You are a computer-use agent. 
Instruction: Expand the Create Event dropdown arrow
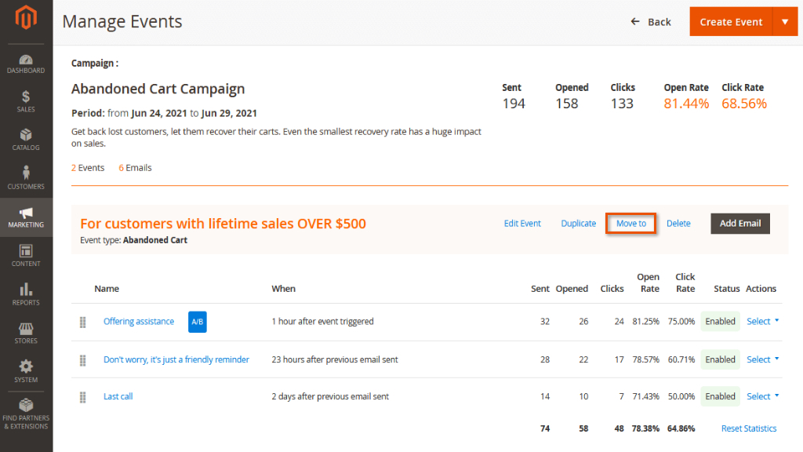click(785, 22)
